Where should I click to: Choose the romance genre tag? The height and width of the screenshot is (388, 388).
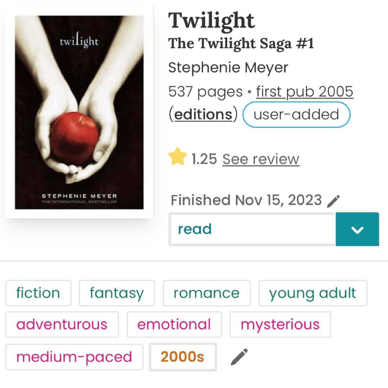click(206, 293)
